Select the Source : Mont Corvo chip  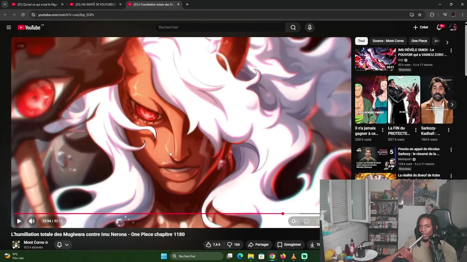pyautogui.click(x=388, y=41)
